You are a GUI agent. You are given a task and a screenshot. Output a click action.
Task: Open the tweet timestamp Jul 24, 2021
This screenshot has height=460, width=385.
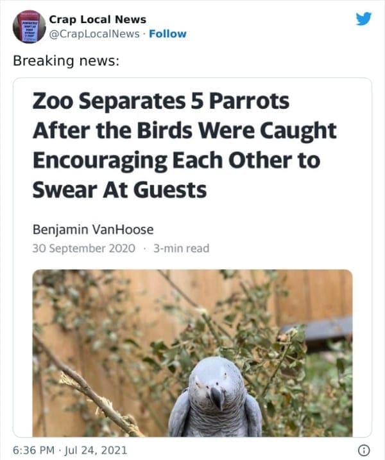pyautogui.click(x=96, y=450)
